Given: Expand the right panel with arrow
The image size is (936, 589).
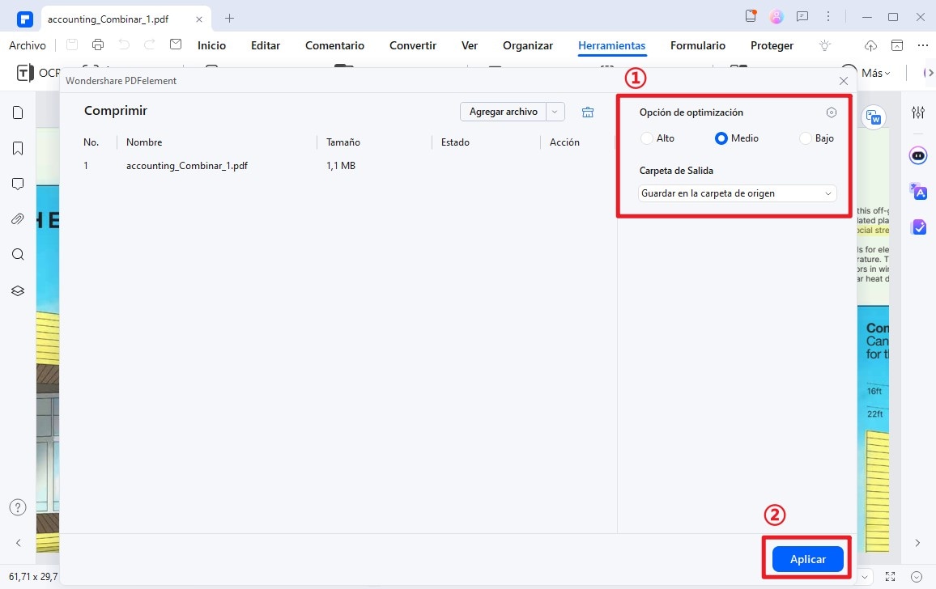Looking at the screenshot, I should coord(917,543).
